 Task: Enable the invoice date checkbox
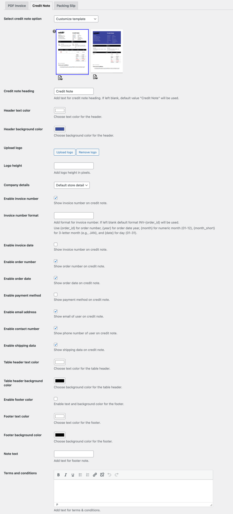56,244
